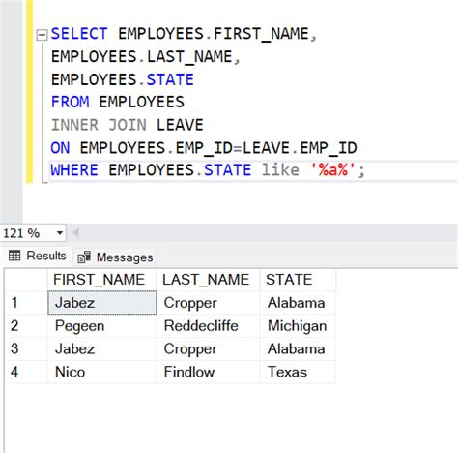Click the Jabez cell in row 3
Screen dimensions: 458x453
(101, 349)
